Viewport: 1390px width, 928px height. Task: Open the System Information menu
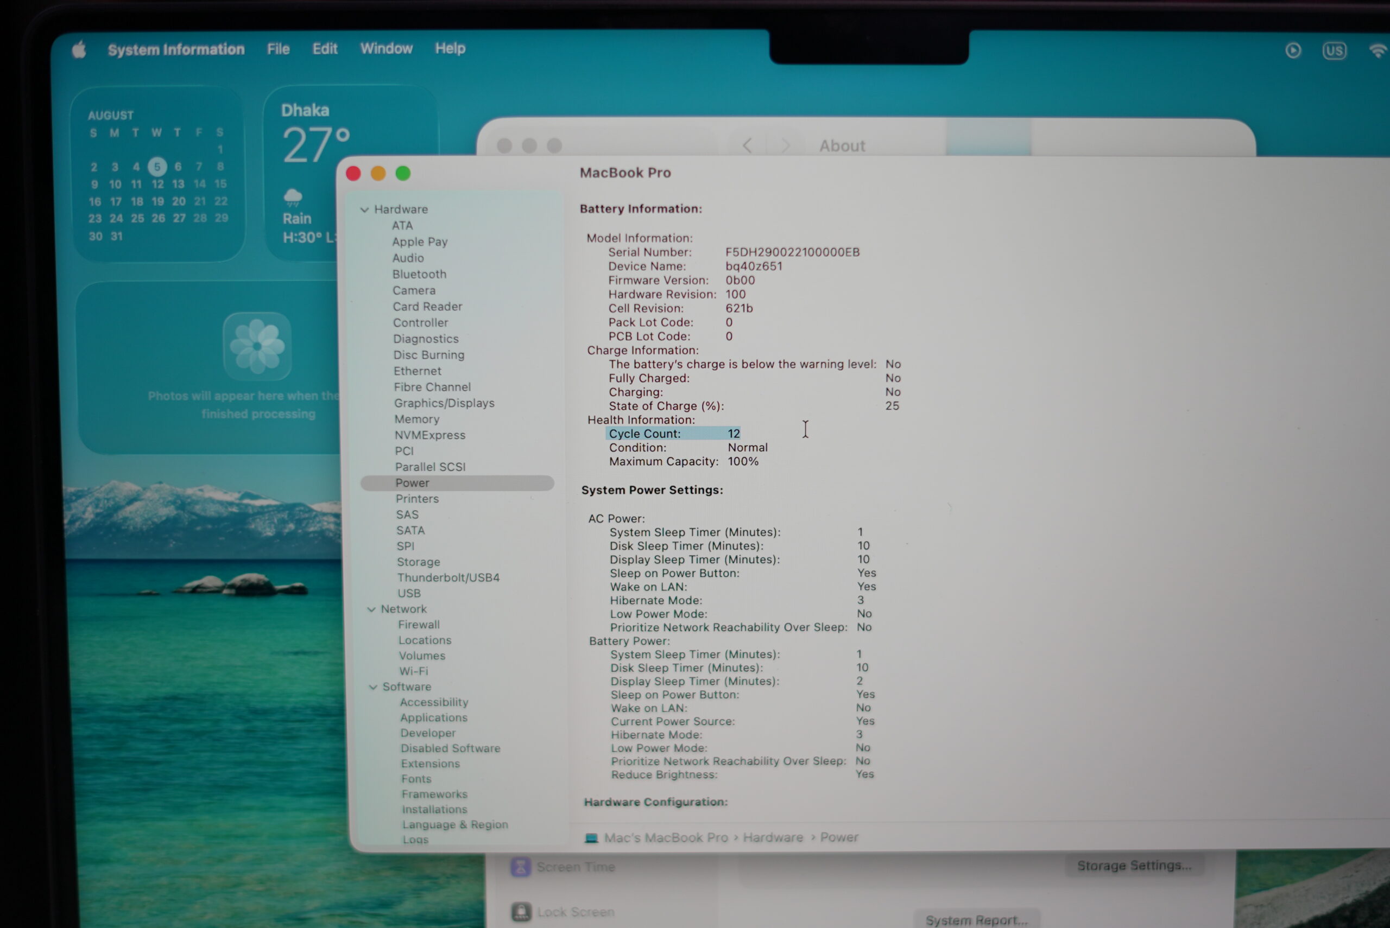[x=176, y=50]
